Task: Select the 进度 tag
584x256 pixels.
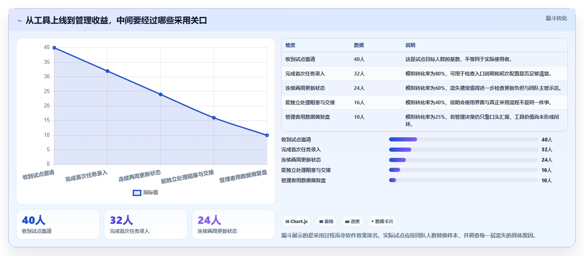Action: pos(352,221)
